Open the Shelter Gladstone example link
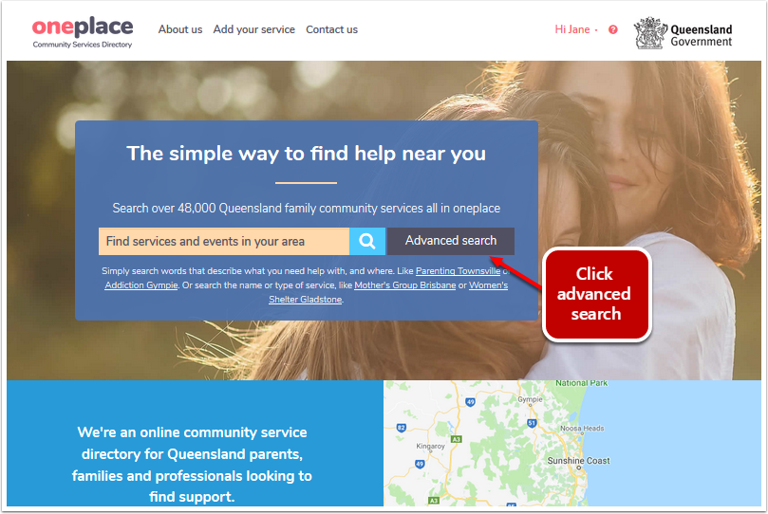Viewport: 768px width, 514px height. coord(305,299)
